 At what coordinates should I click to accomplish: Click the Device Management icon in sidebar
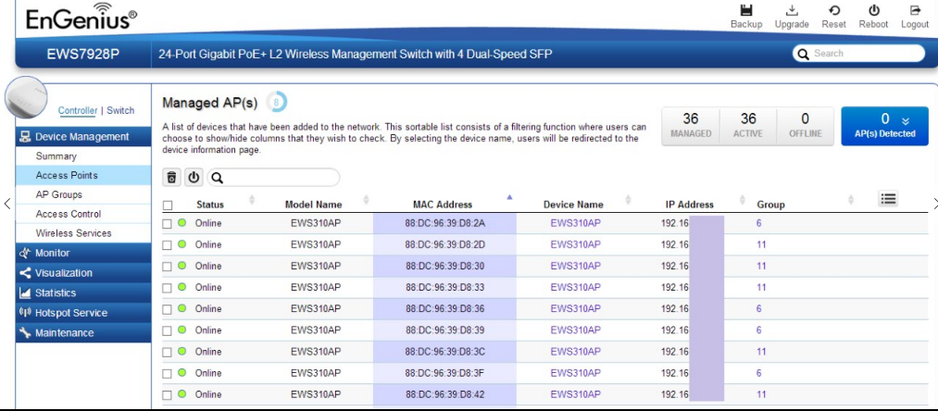[x=25, y=137]
